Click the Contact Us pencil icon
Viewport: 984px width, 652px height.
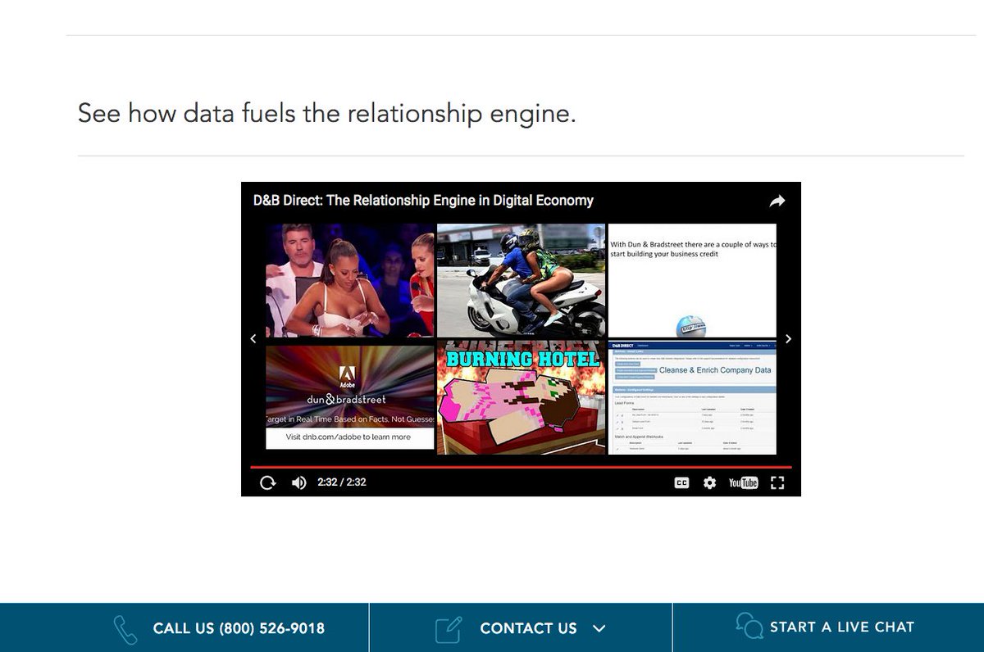449,628
